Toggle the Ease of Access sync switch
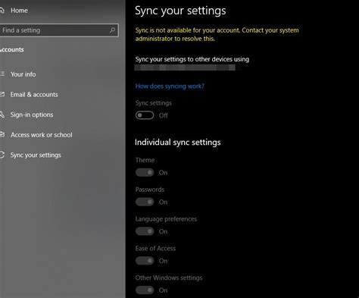 point(145,261)
